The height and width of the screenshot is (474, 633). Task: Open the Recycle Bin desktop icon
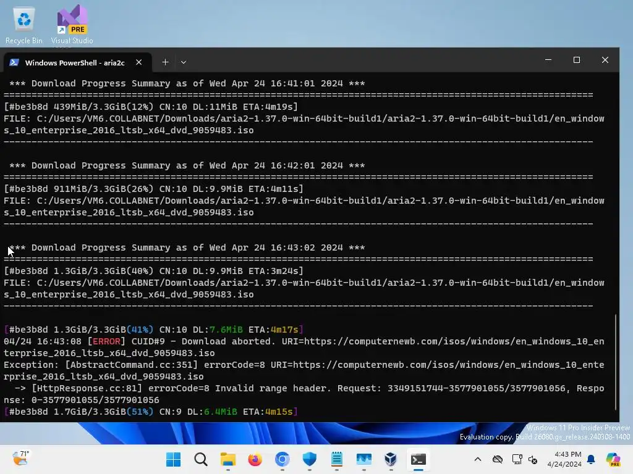[24, 25]
